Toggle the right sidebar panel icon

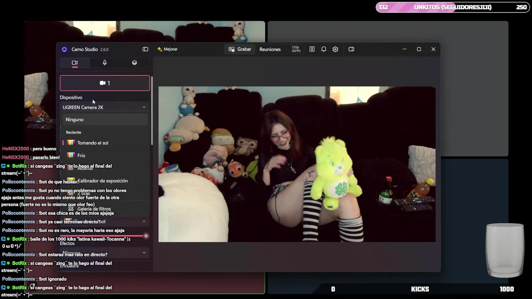point(351,49)
